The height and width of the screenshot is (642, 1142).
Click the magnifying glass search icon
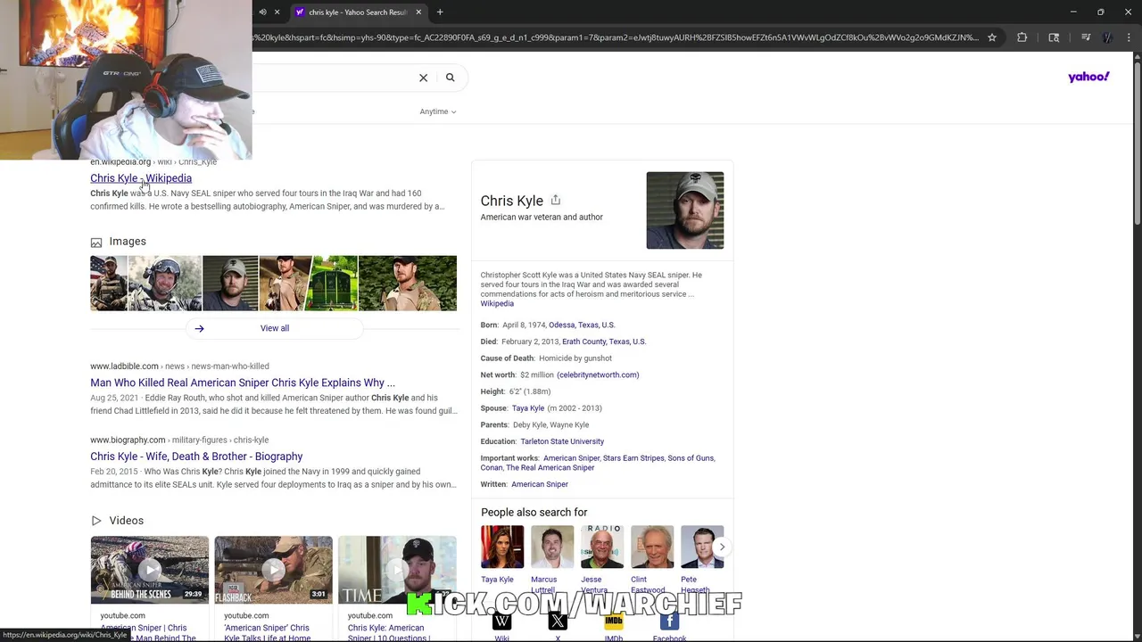pyautogui.click(x=451, y=78)
